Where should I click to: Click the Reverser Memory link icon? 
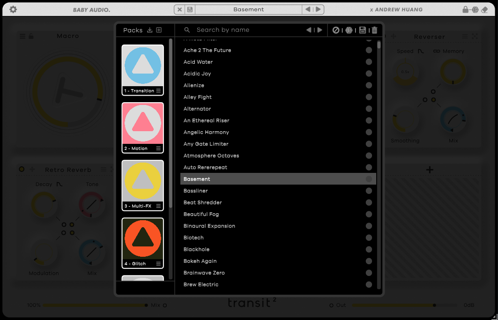tap(437, 51)
